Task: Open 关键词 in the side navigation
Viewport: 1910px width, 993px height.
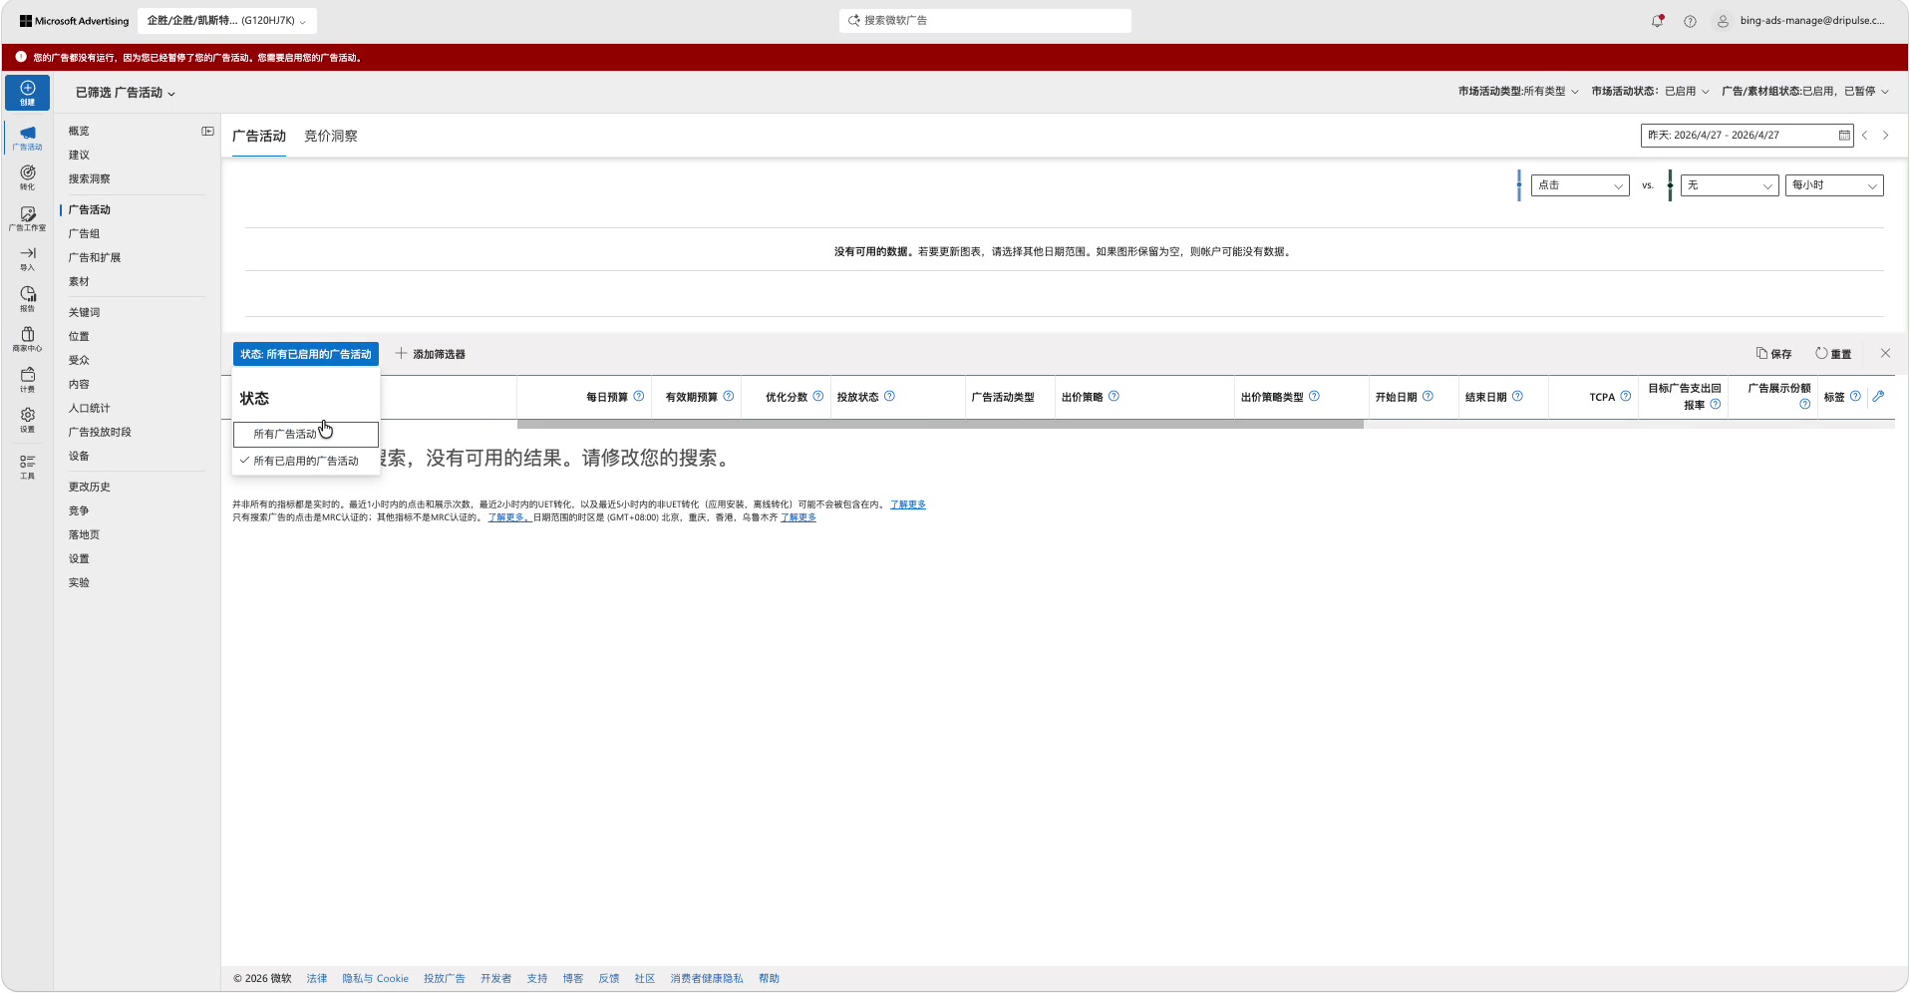Action: click(84, 312)
